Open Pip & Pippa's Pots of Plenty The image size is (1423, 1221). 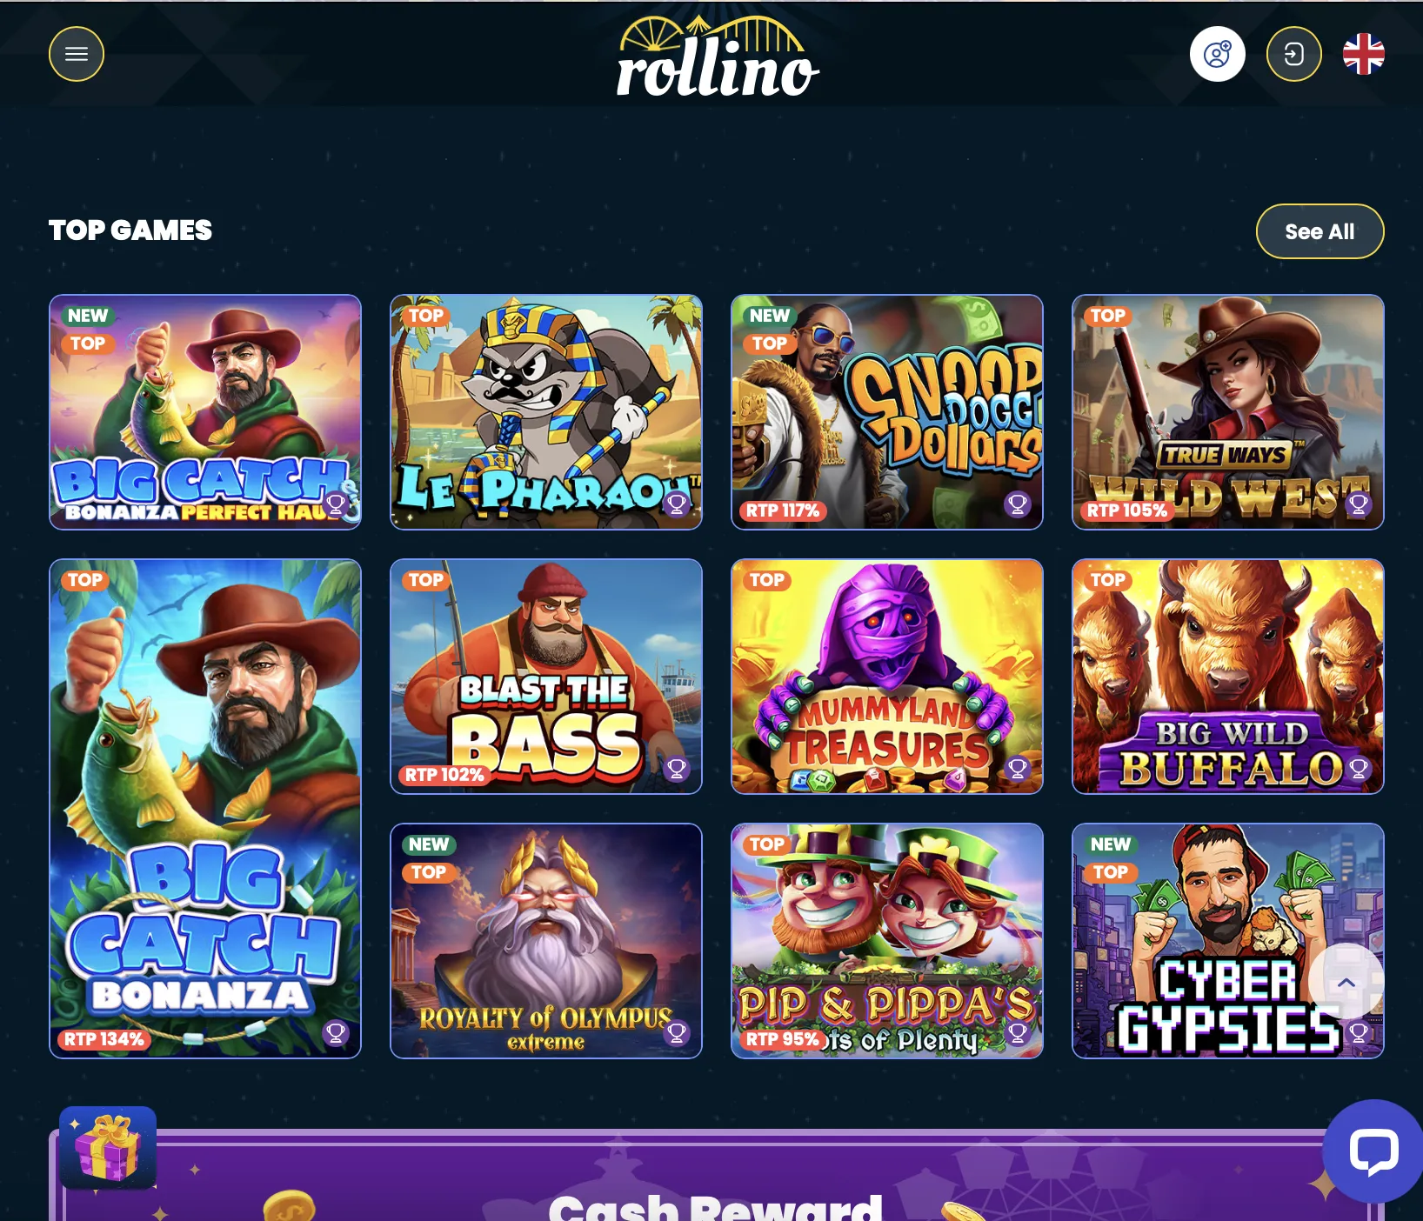[x=886, y=941]
